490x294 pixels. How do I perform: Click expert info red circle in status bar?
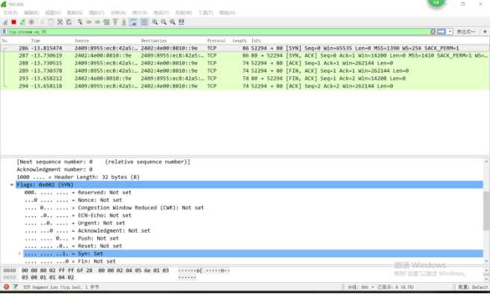coord(6,287)
